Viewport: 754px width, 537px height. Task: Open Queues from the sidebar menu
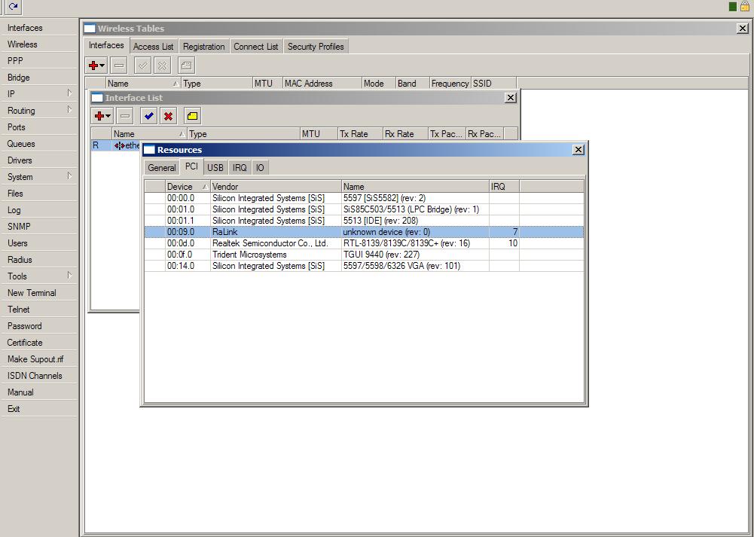coord(38,144)
